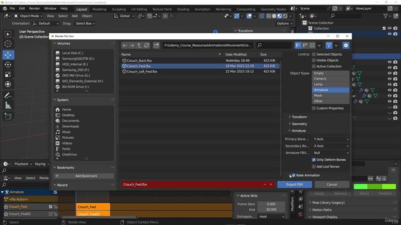Select Armature object type
Image resolution: width=401 pixels, height=225 pixels.
coord(331,90)
